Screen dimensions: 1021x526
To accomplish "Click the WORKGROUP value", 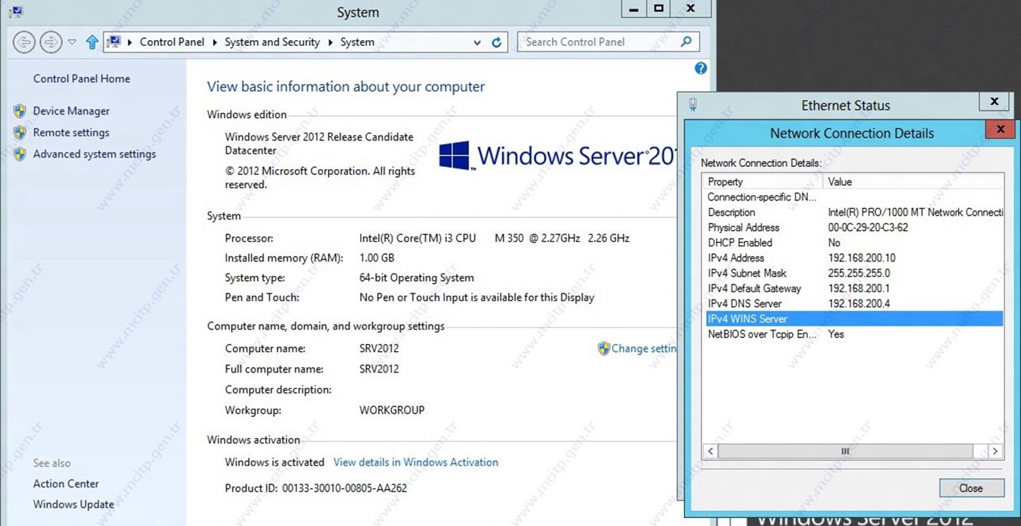I will [x=392, y=411].
